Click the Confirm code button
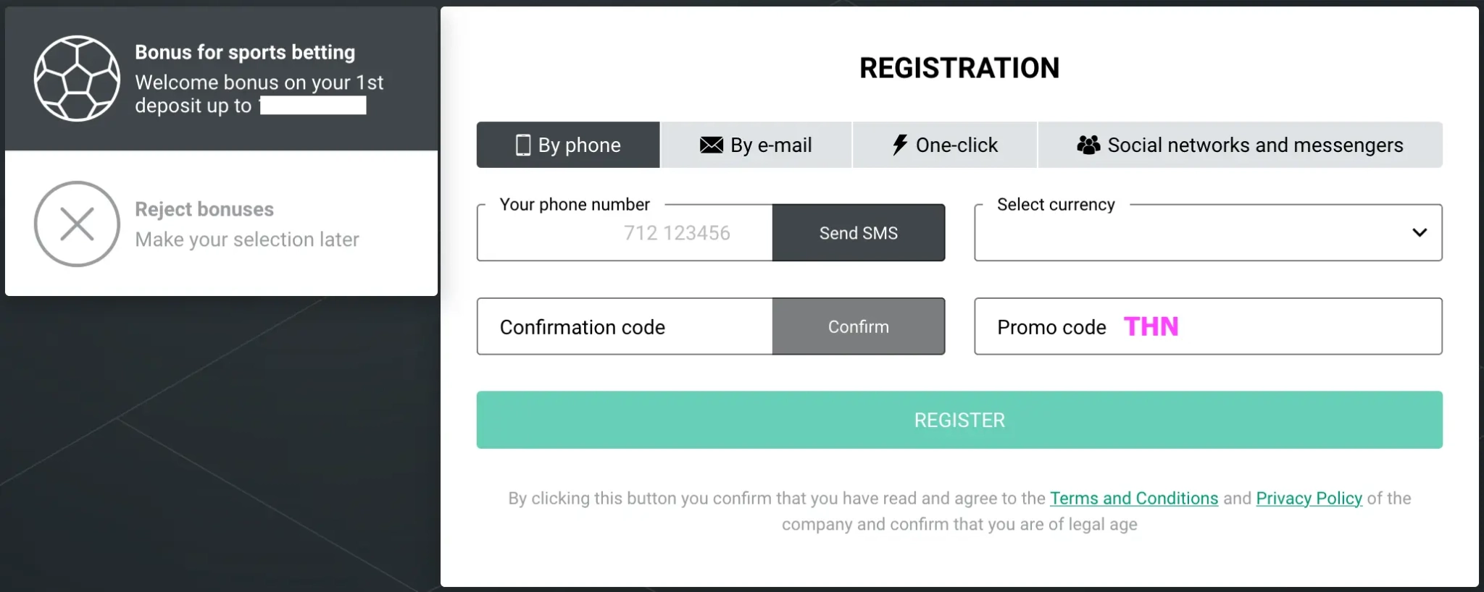The height and width of the screenshot is (592, 1484). pyautogui.click(x=858, y=326)
